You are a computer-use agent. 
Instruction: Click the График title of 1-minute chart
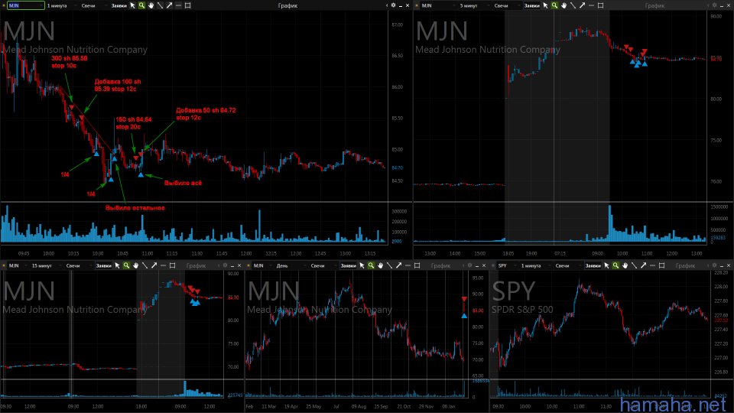[x=287, y=5]
